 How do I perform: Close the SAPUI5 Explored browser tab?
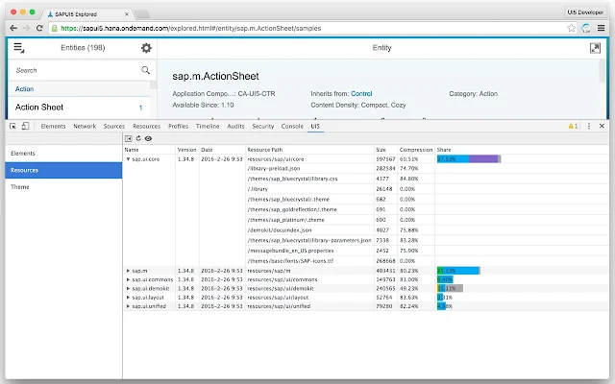point(126,14)
